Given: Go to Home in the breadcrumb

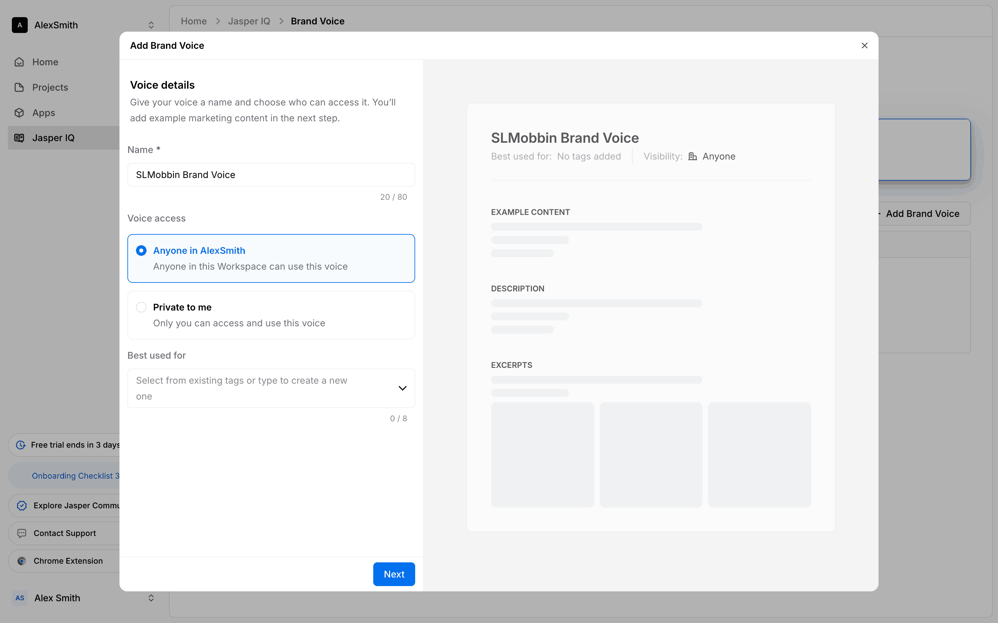Looking at the screenshot, I should point(194,21).
